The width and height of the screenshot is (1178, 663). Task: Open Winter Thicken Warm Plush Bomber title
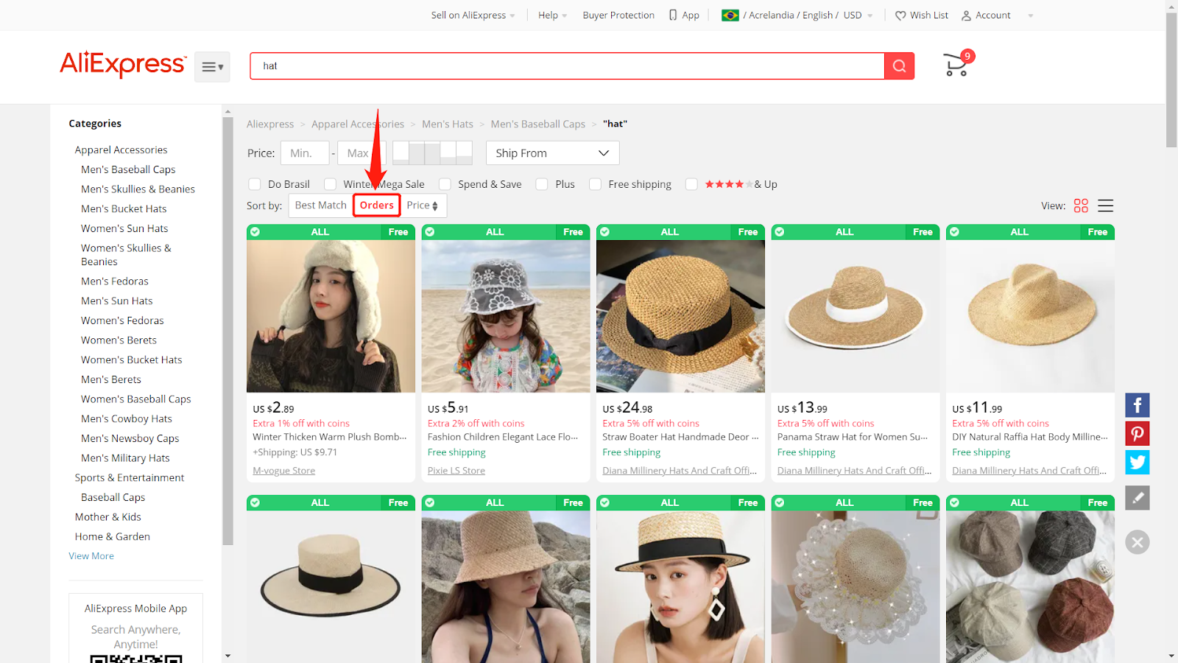[x=330, y=437]
